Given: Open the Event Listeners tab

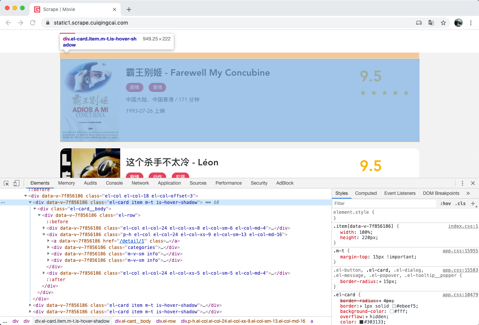Looking at the screenshot, I should coord(400,193).
